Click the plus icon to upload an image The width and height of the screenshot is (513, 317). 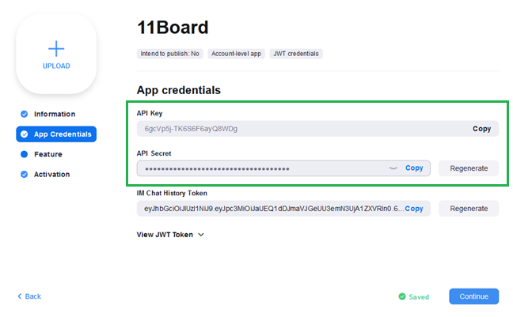(56, 47)
